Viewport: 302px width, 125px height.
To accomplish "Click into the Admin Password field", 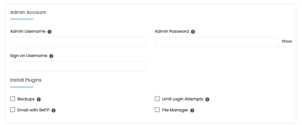I will pos(217,42).
